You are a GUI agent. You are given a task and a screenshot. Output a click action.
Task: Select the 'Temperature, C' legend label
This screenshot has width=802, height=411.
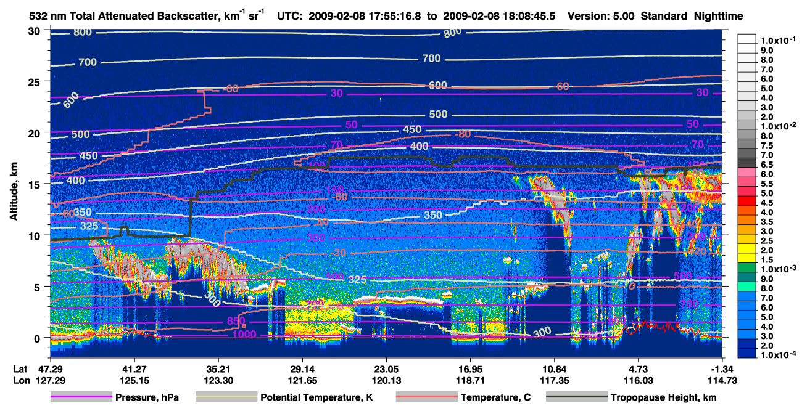(x=495, y=397)
